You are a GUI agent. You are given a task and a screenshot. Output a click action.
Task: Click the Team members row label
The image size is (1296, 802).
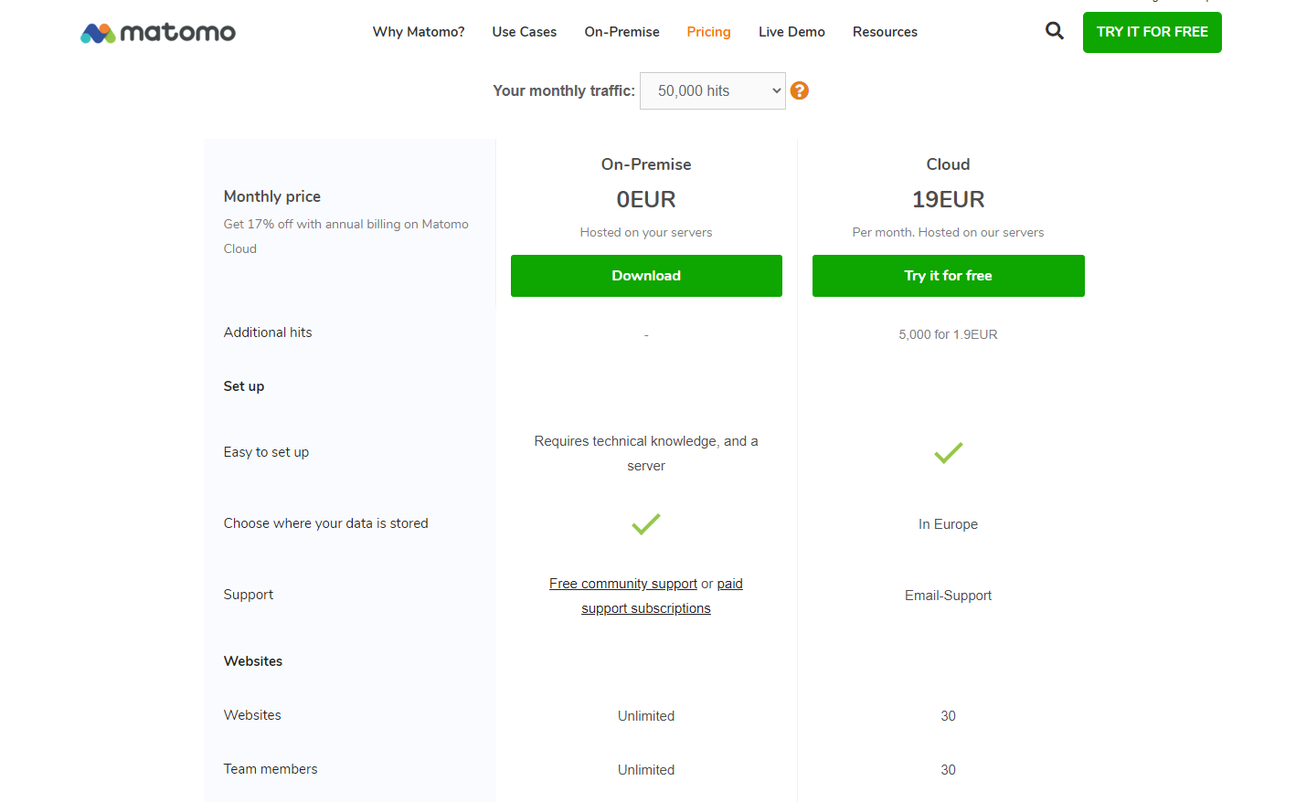pos(271,769)
